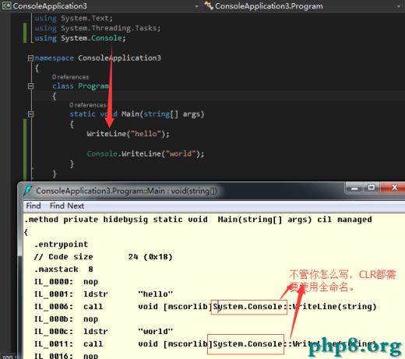Click the '.method private hidebysig' line
405x359 pixels.
point(198,220)
